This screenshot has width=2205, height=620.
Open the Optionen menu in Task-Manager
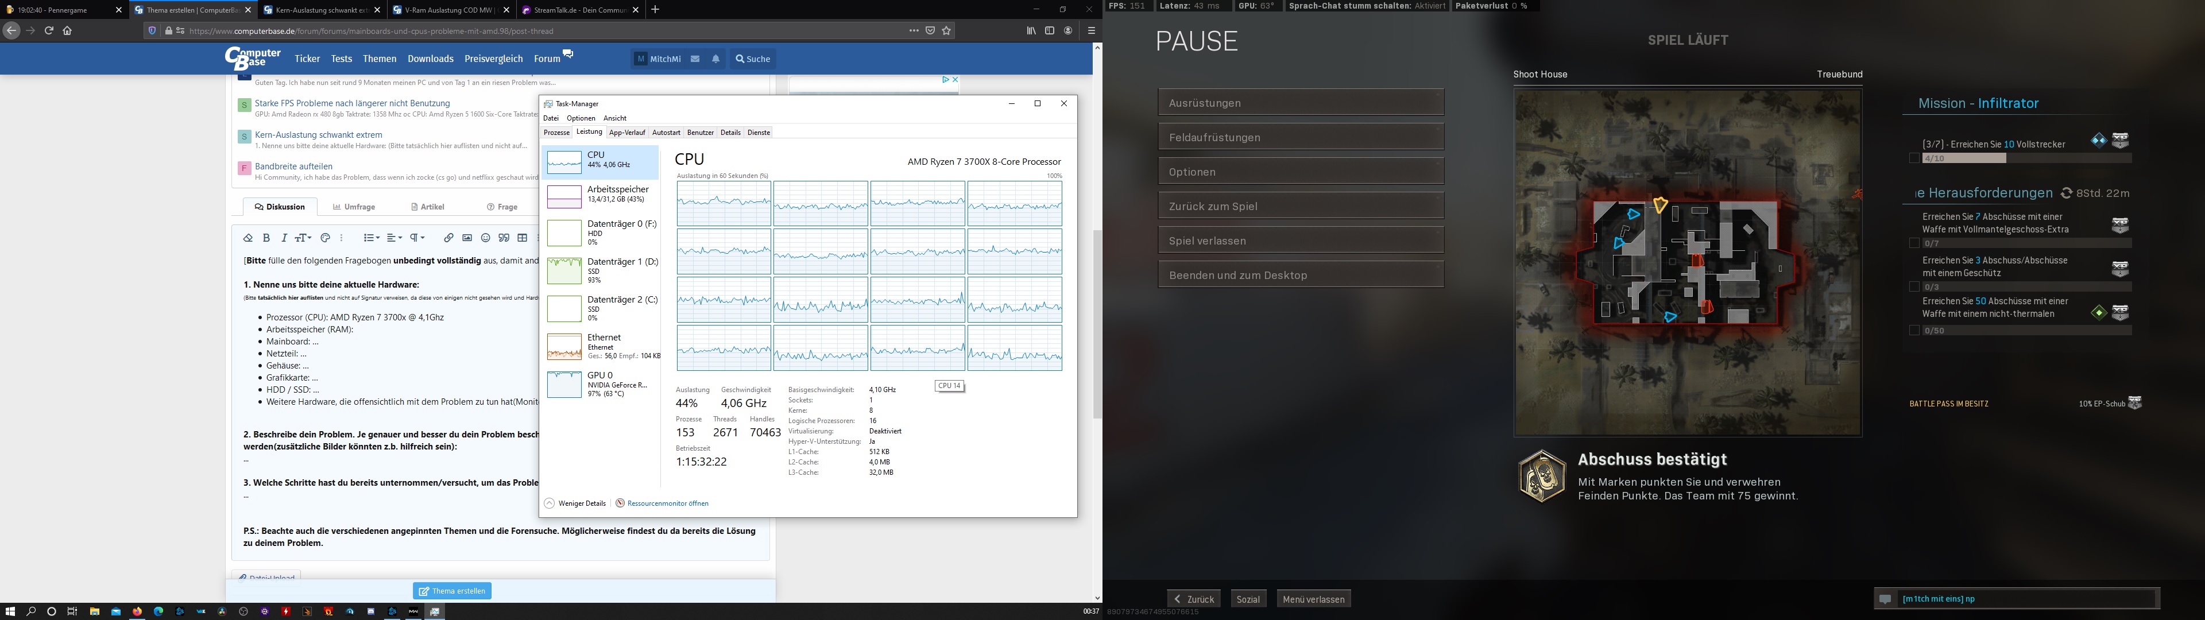(581, 118)
